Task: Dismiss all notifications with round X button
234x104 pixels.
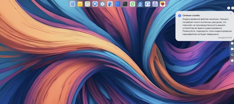Action: click(x=232, y=8)
